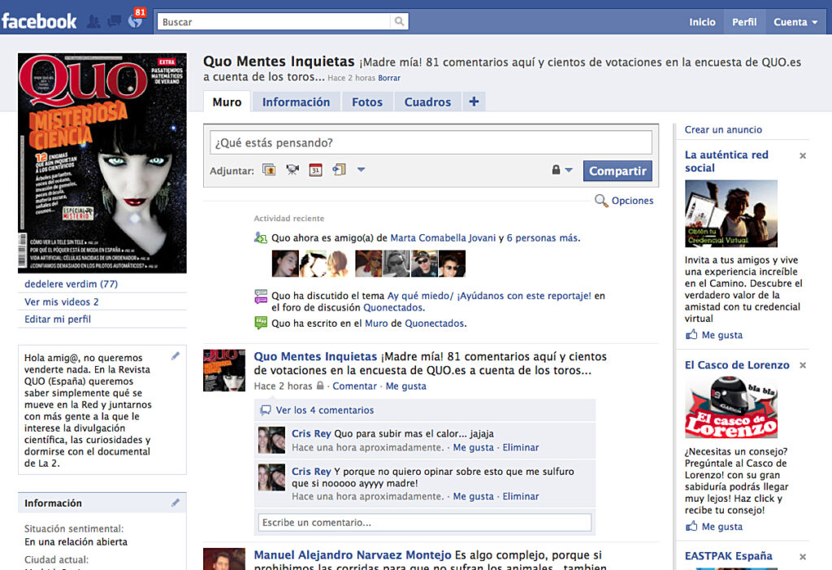Open EASTPAK España ad title
Viewport: 832px width, 570px height.
tap(729, 556)
